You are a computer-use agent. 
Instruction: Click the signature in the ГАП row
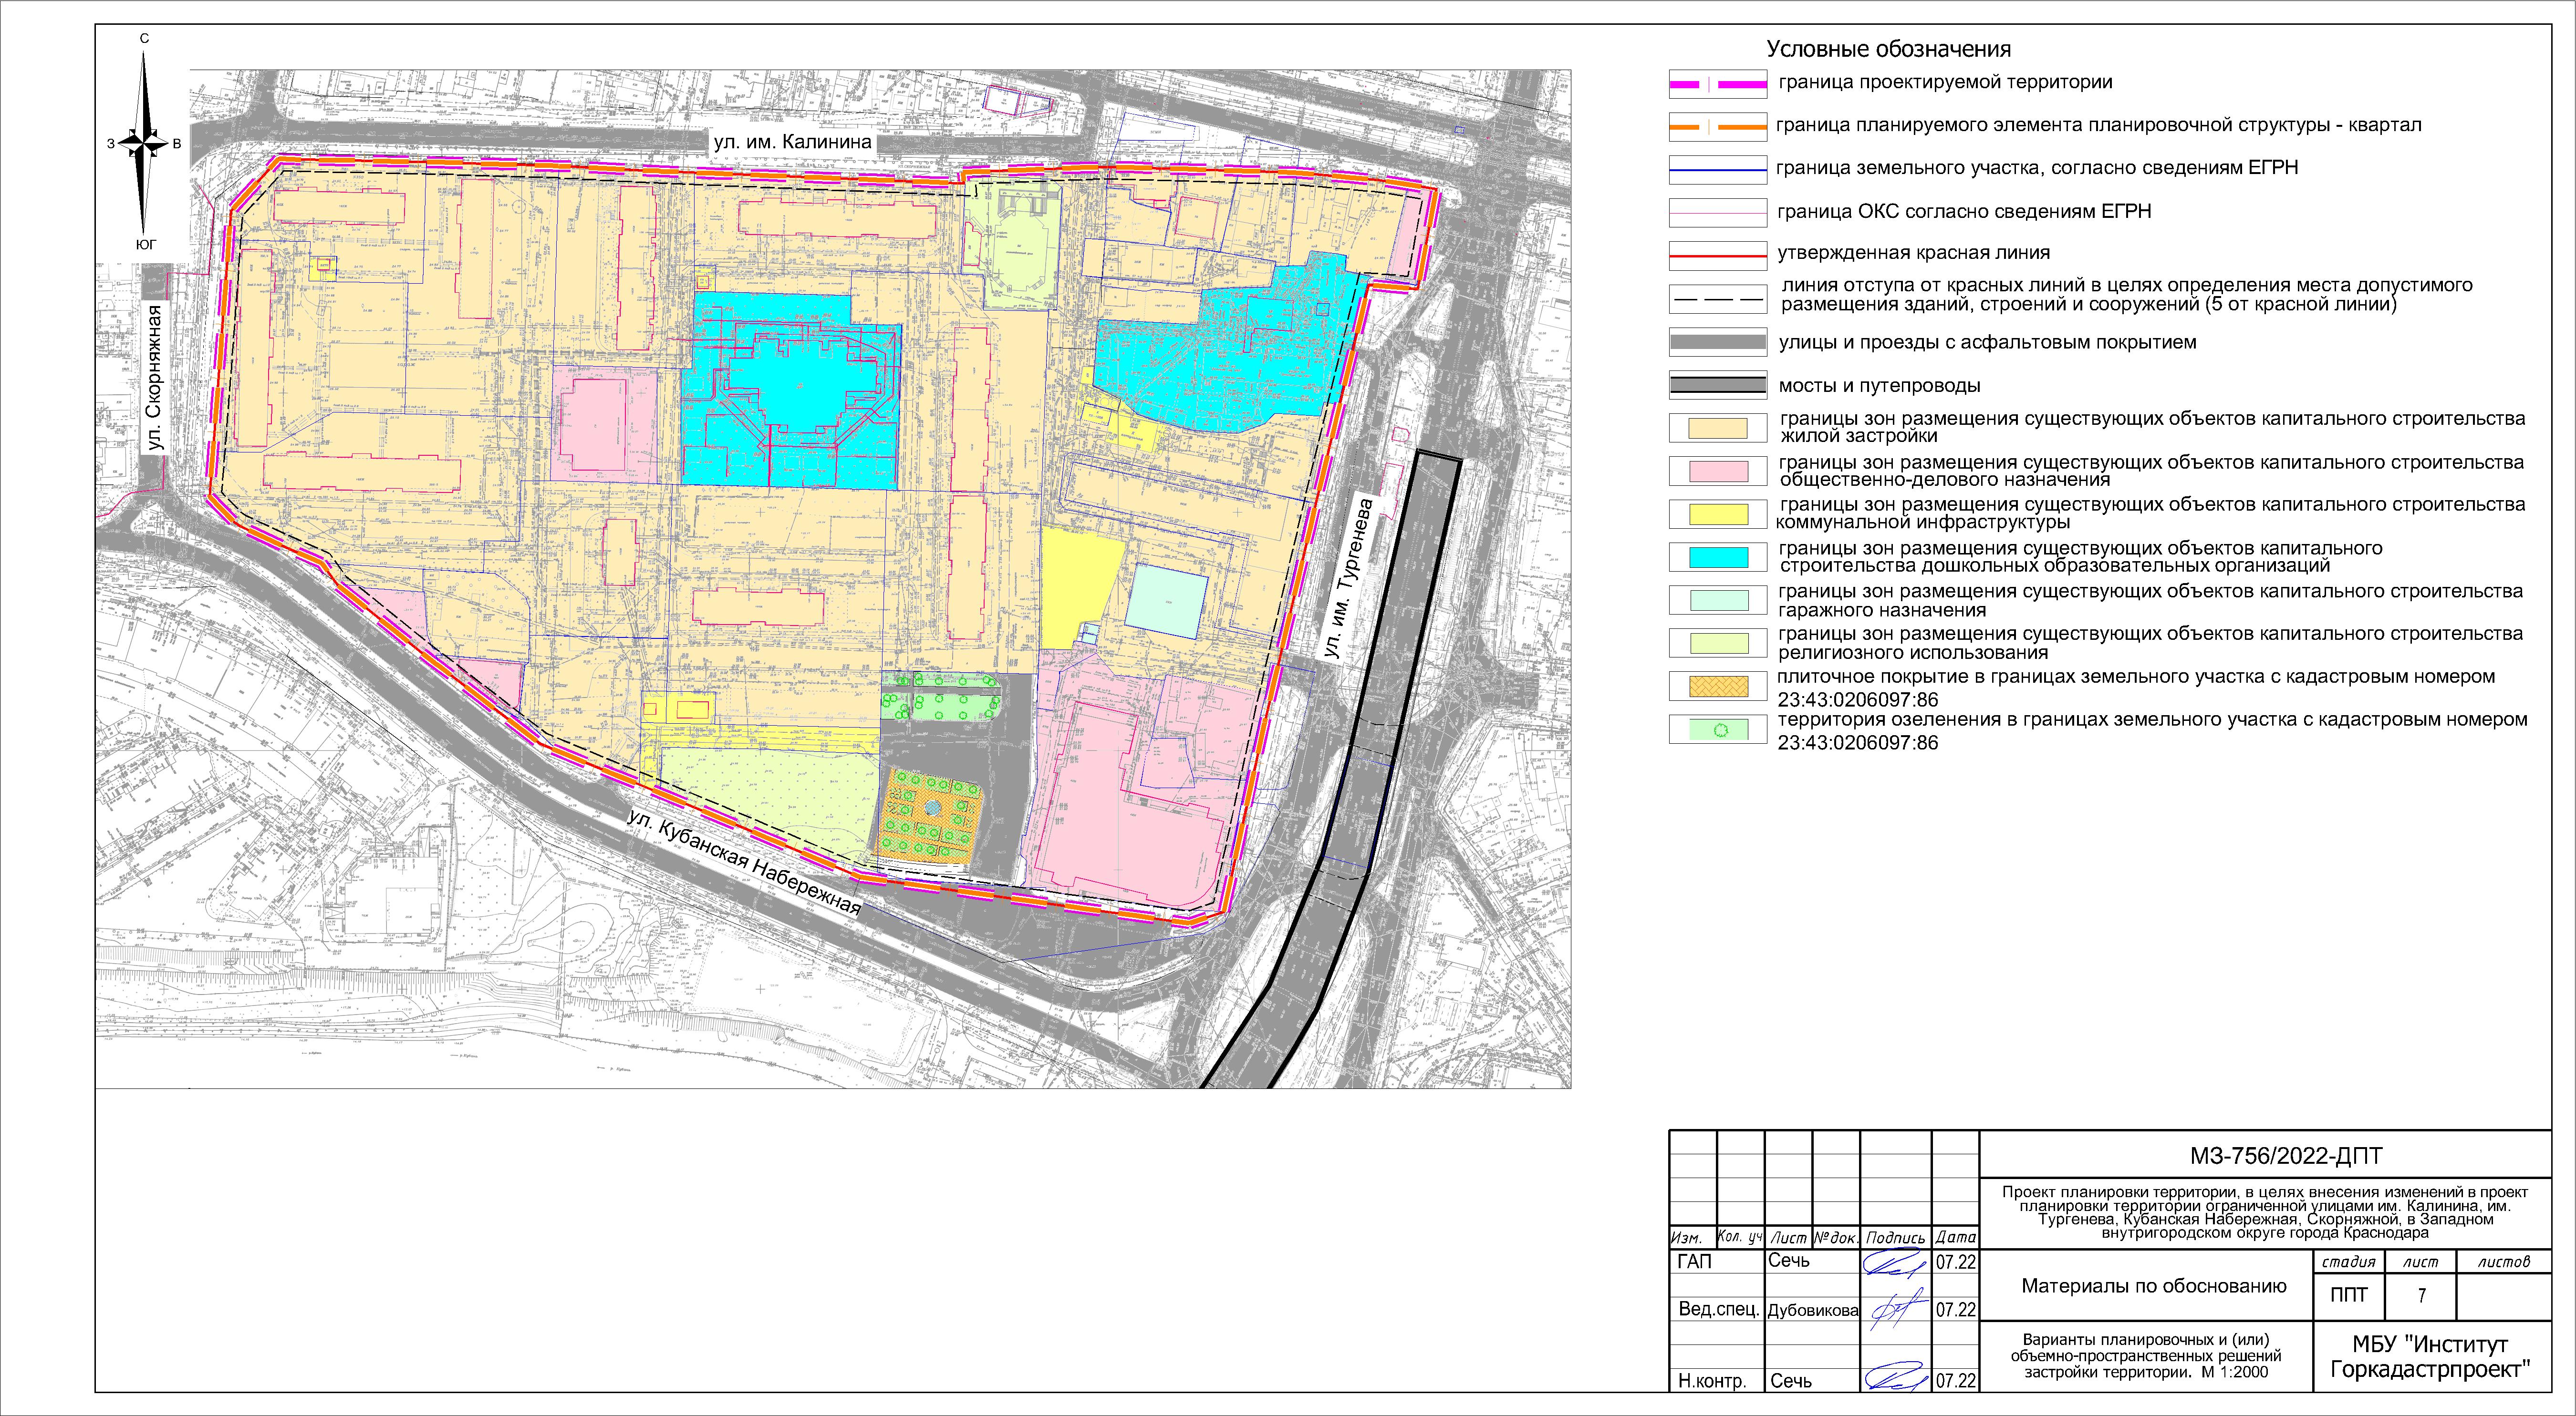(x=1894, y=1264)
